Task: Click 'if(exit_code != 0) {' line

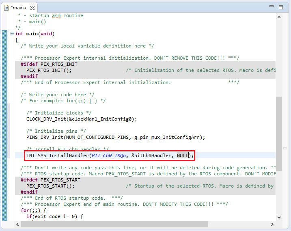Action: point(54,216)
